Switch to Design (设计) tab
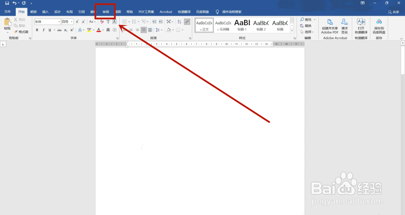 coord(57,12)
